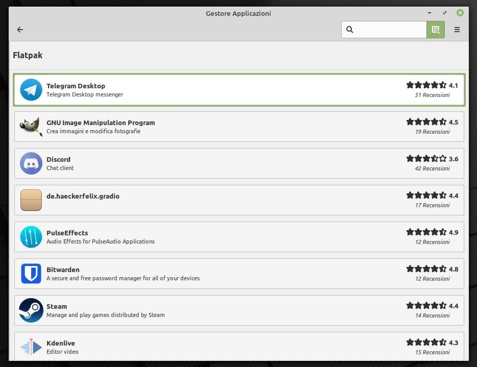This screenshot has height=367, width=477.
Task: Open de.haeckerfelix.gradio entry
Action: click(x=239, y=200)
